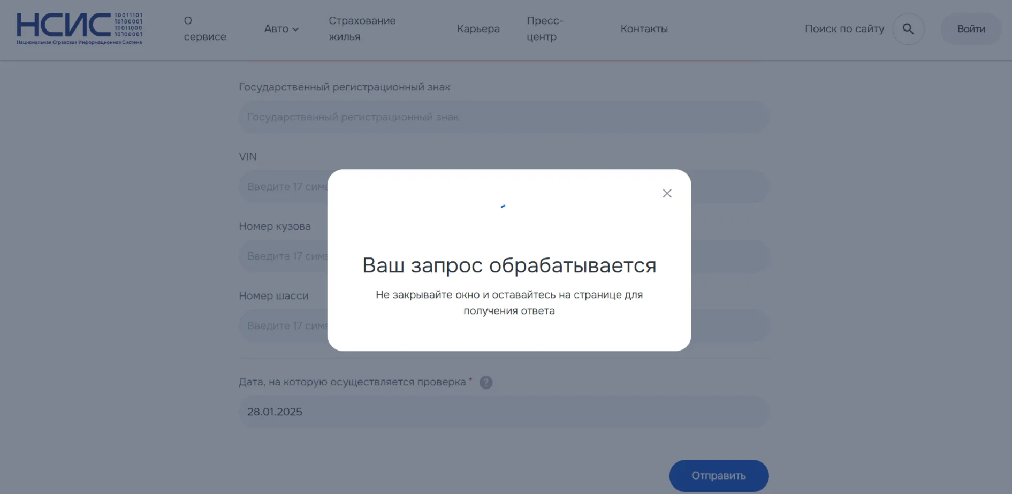
Task: Click the Государственный регистрационный знак field
Action: point(503,117)
